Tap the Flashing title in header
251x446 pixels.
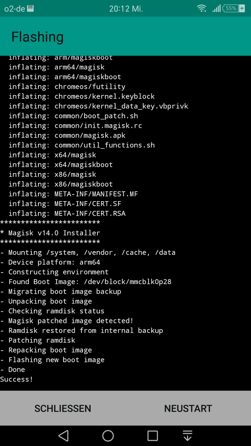tap(38, 37)
